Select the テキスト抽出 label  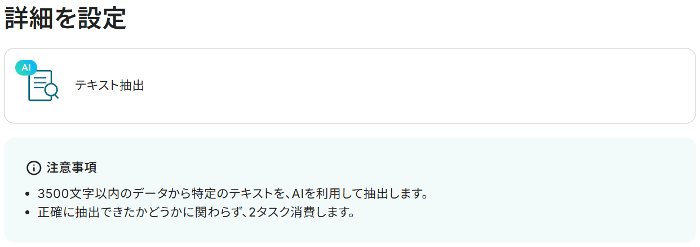tap(109, 86)
